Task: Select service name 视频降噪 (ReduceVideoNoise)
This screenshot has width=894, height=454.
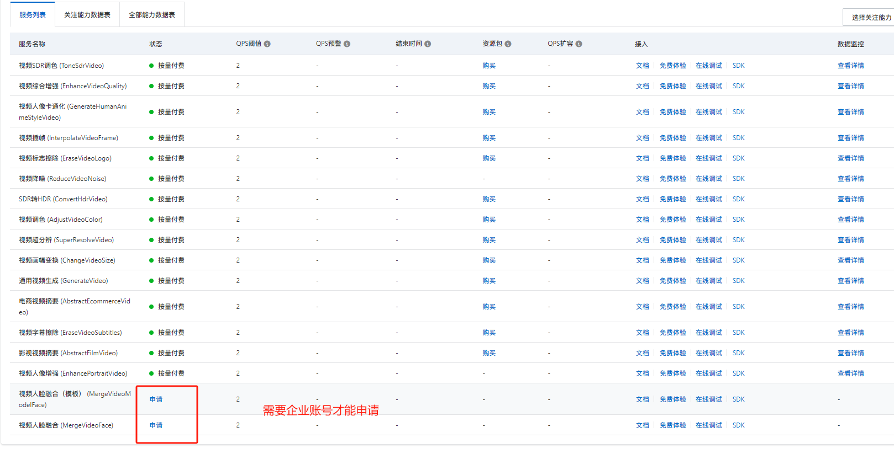Action: point(62,179)
